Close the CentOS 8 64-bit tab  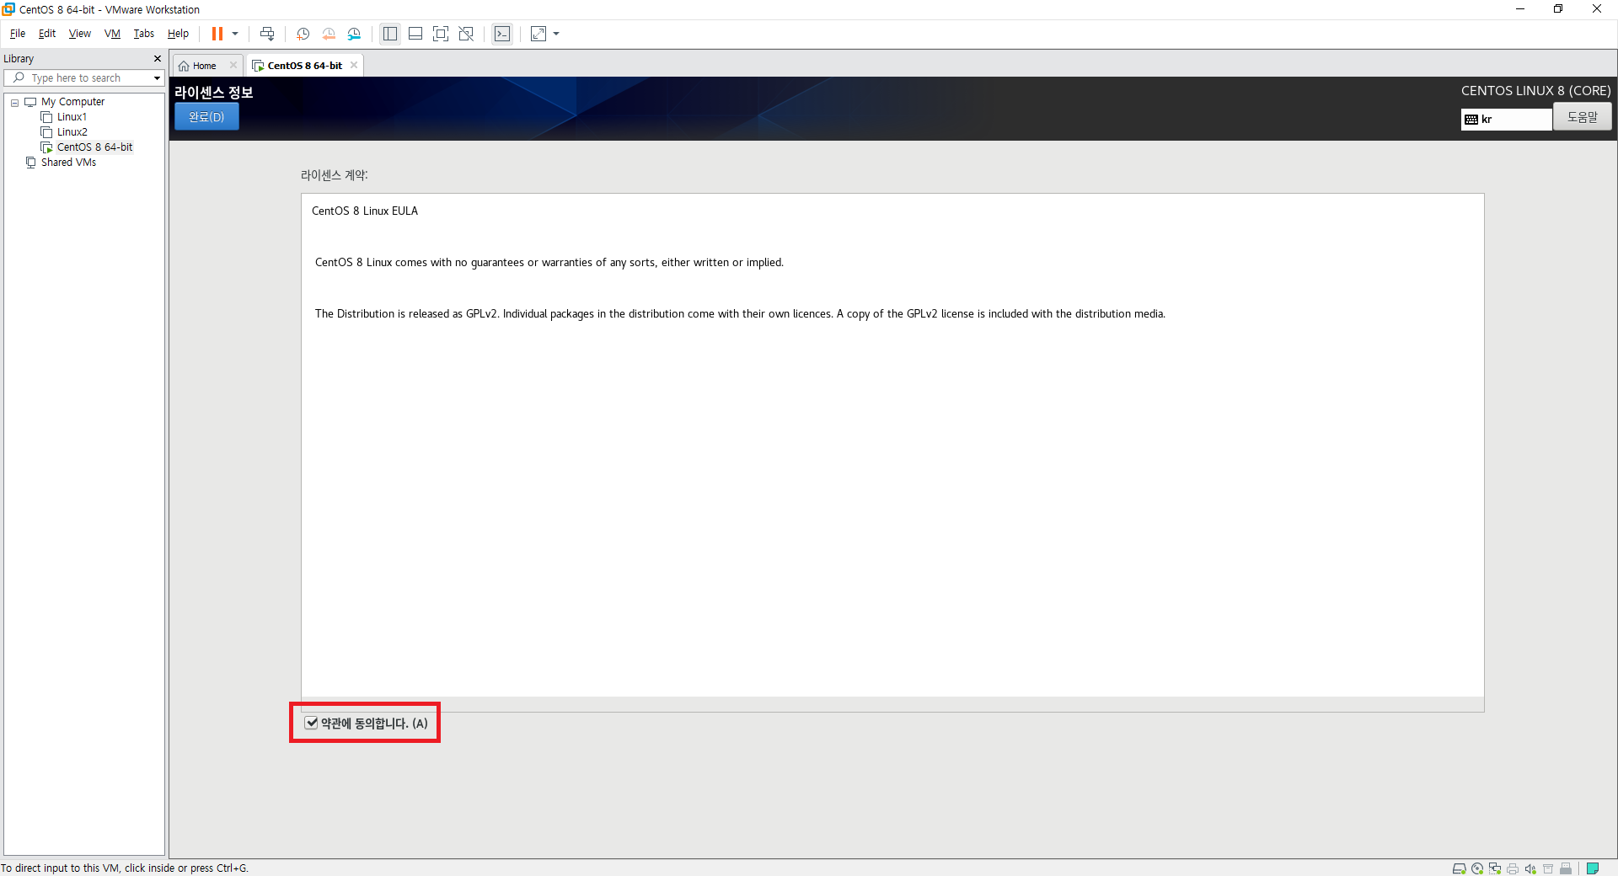click(x=354, y=65)
